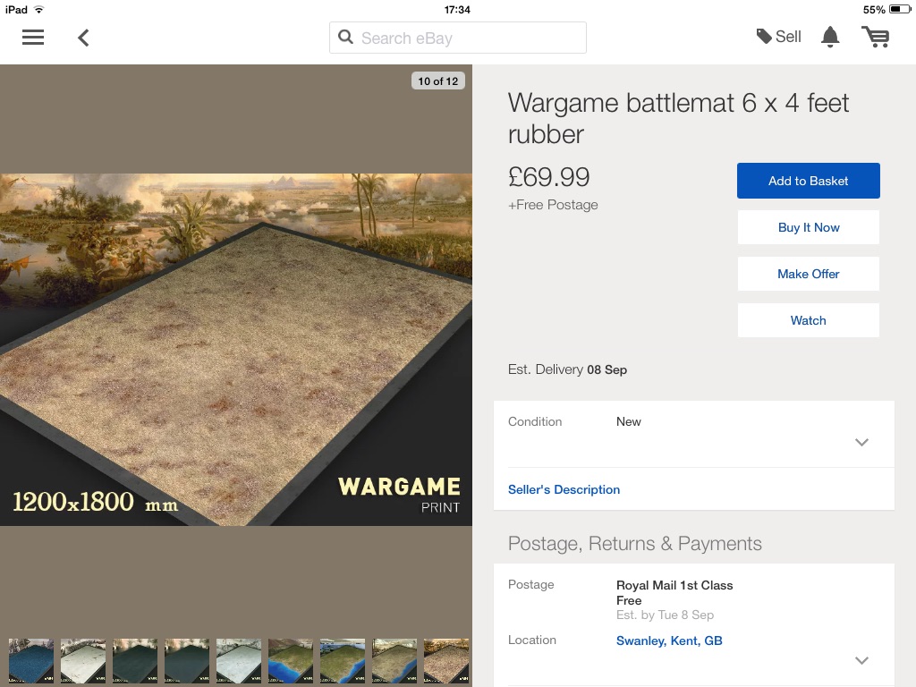The height and width of the screenshot is (687, 916).
Task: Select the second white snow mat thumbnail
Action: 83,661
